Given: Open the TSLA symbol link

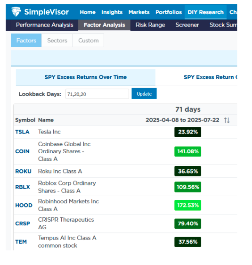Looking at the screenshot, I should tap(22, 132).
